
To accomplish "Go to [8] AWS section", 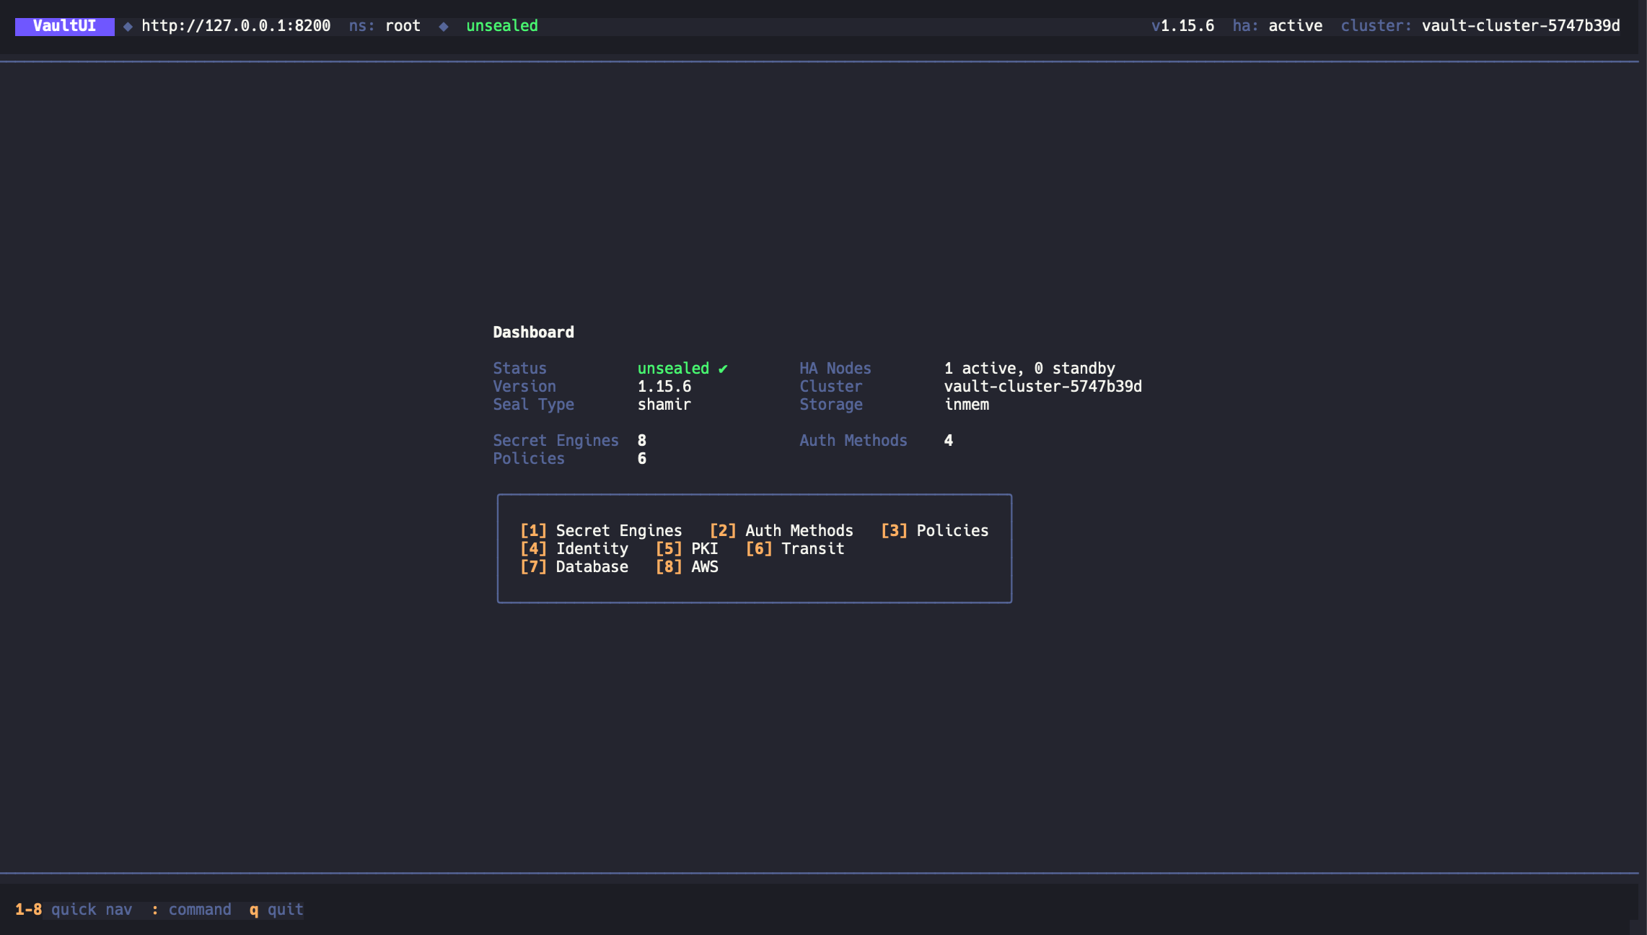I will 687,567.
